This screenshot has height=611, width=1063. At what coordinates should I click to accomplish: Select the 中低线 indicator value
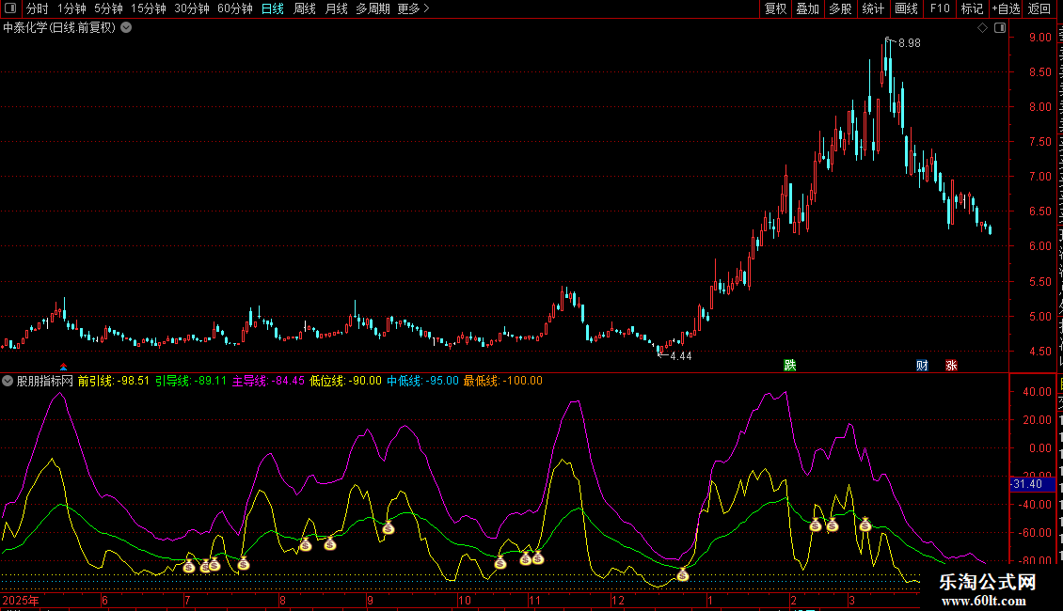[x=422, y=381]
